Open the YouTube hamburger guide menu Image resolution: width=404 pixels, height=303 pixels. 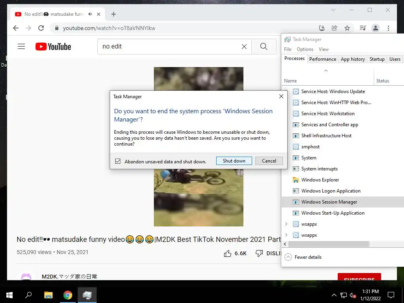pos(21,47)
